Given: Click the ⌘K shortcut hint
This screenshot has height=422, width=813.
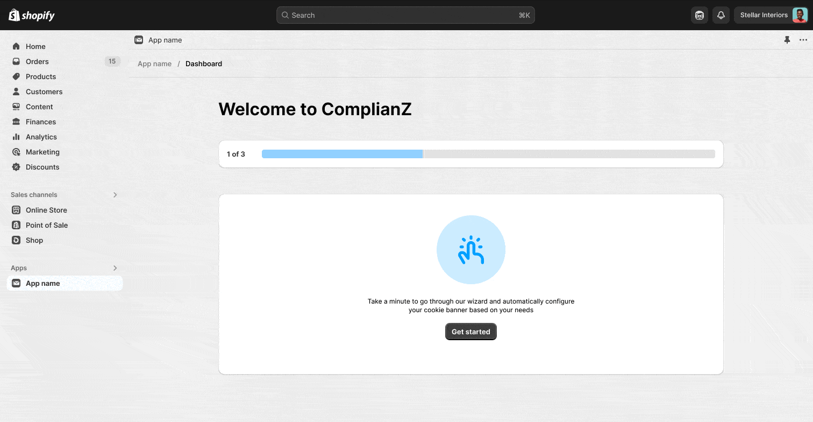Looking at the screenshot, I should pyautogui.click(x=524, y=15).
